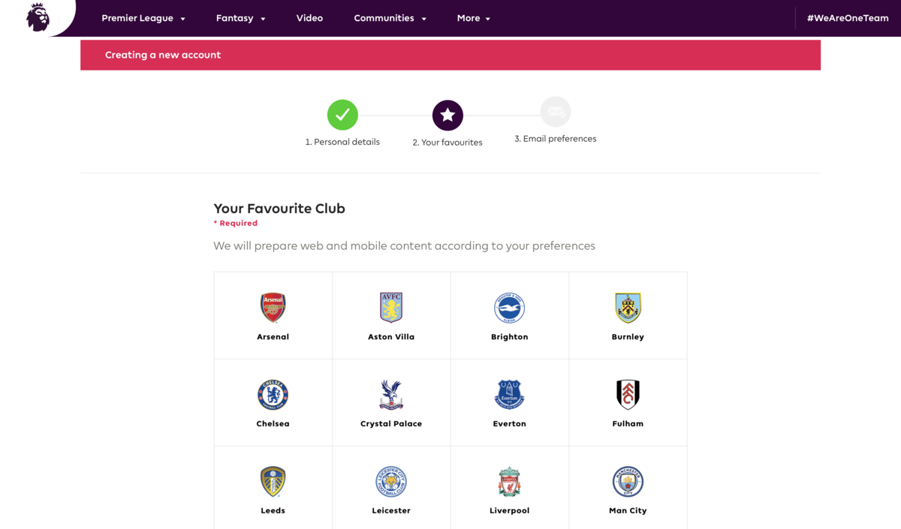Screen dimensions: 901x529
Task: Pick the Man City crest
Action: tap(628, 482)
